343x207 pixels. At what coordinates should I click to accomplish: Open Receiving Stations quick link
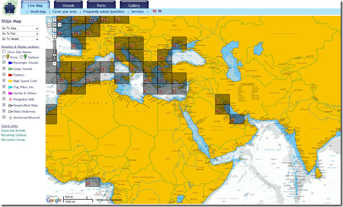click(x=14, y=135)
